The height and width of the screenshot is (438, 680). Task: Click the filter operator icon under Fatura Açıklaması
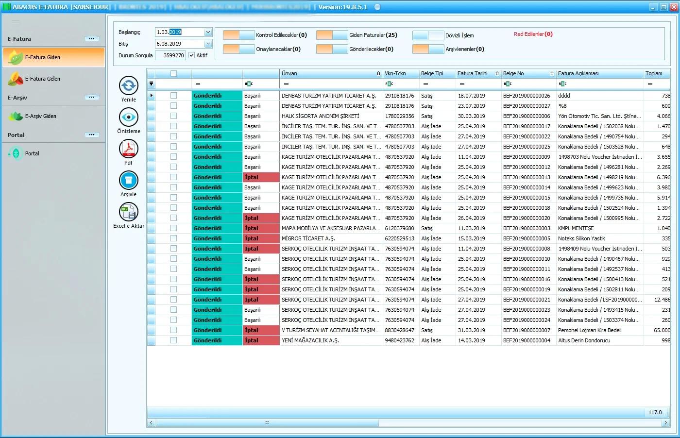click(x=562, y=84)
